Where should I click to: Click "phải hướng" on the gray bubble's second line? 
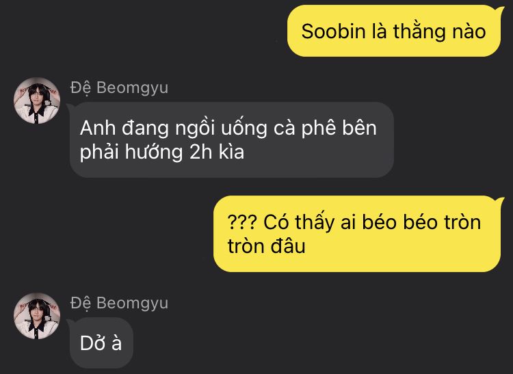coord(131,153)
